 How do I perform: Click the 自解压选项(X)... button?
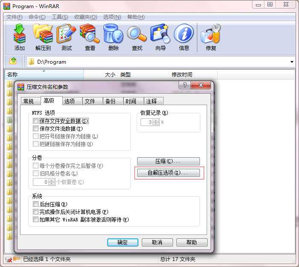click(x=168, y=173)
